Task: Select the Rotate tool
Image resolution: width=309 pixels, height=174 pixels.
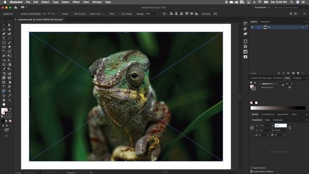Action: click(x=4, y=51)
